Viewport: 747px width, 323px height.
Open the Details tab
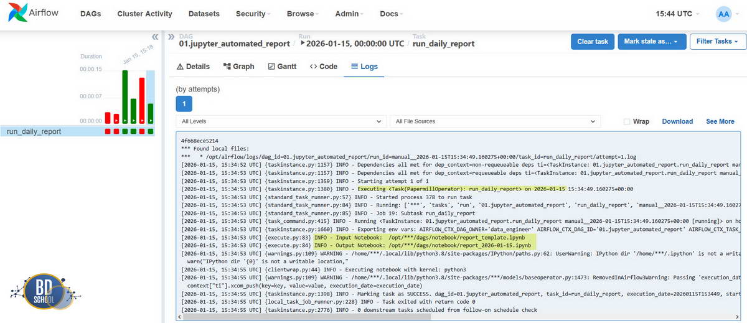point(193,67)
